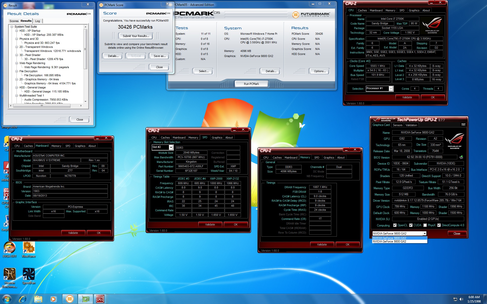
Task: Click the ROG logo in CPU-Z CPU window
Action: [x=432, y=25]
